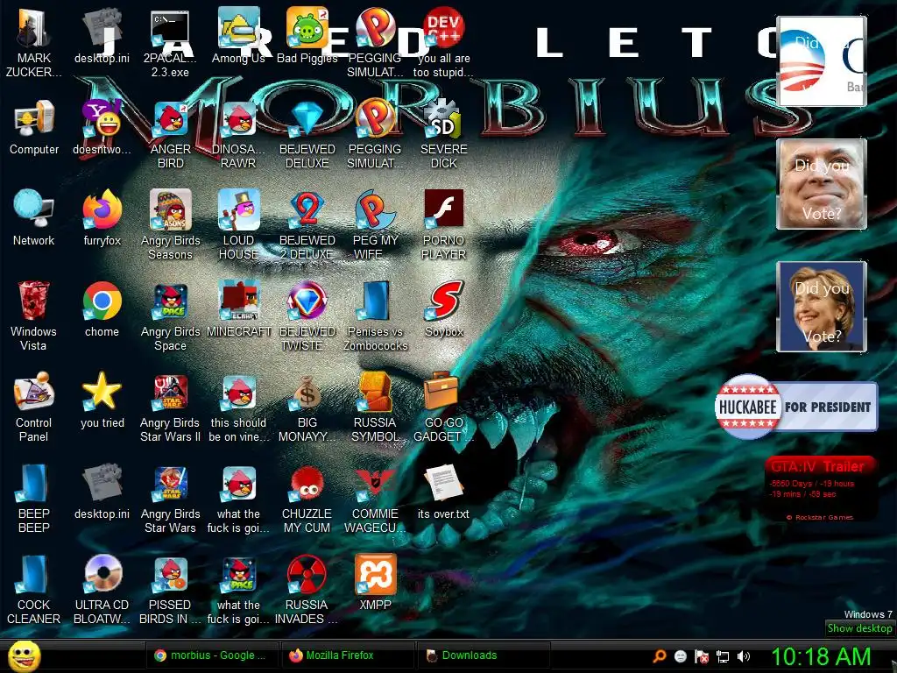This screenshot has height=673, width=897.
Task: Switch to the Mozilla Firefox taskbar button
Action: (347, 655)
